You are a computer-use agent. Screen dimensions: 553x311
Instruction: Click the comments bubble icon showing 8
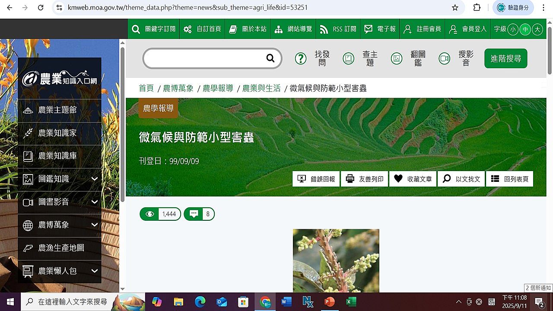(x=194, y=214)
